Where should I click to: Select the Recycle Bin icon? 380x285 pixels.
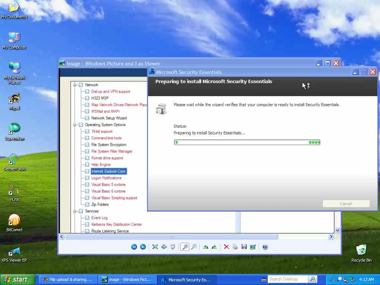click(361, 253)
